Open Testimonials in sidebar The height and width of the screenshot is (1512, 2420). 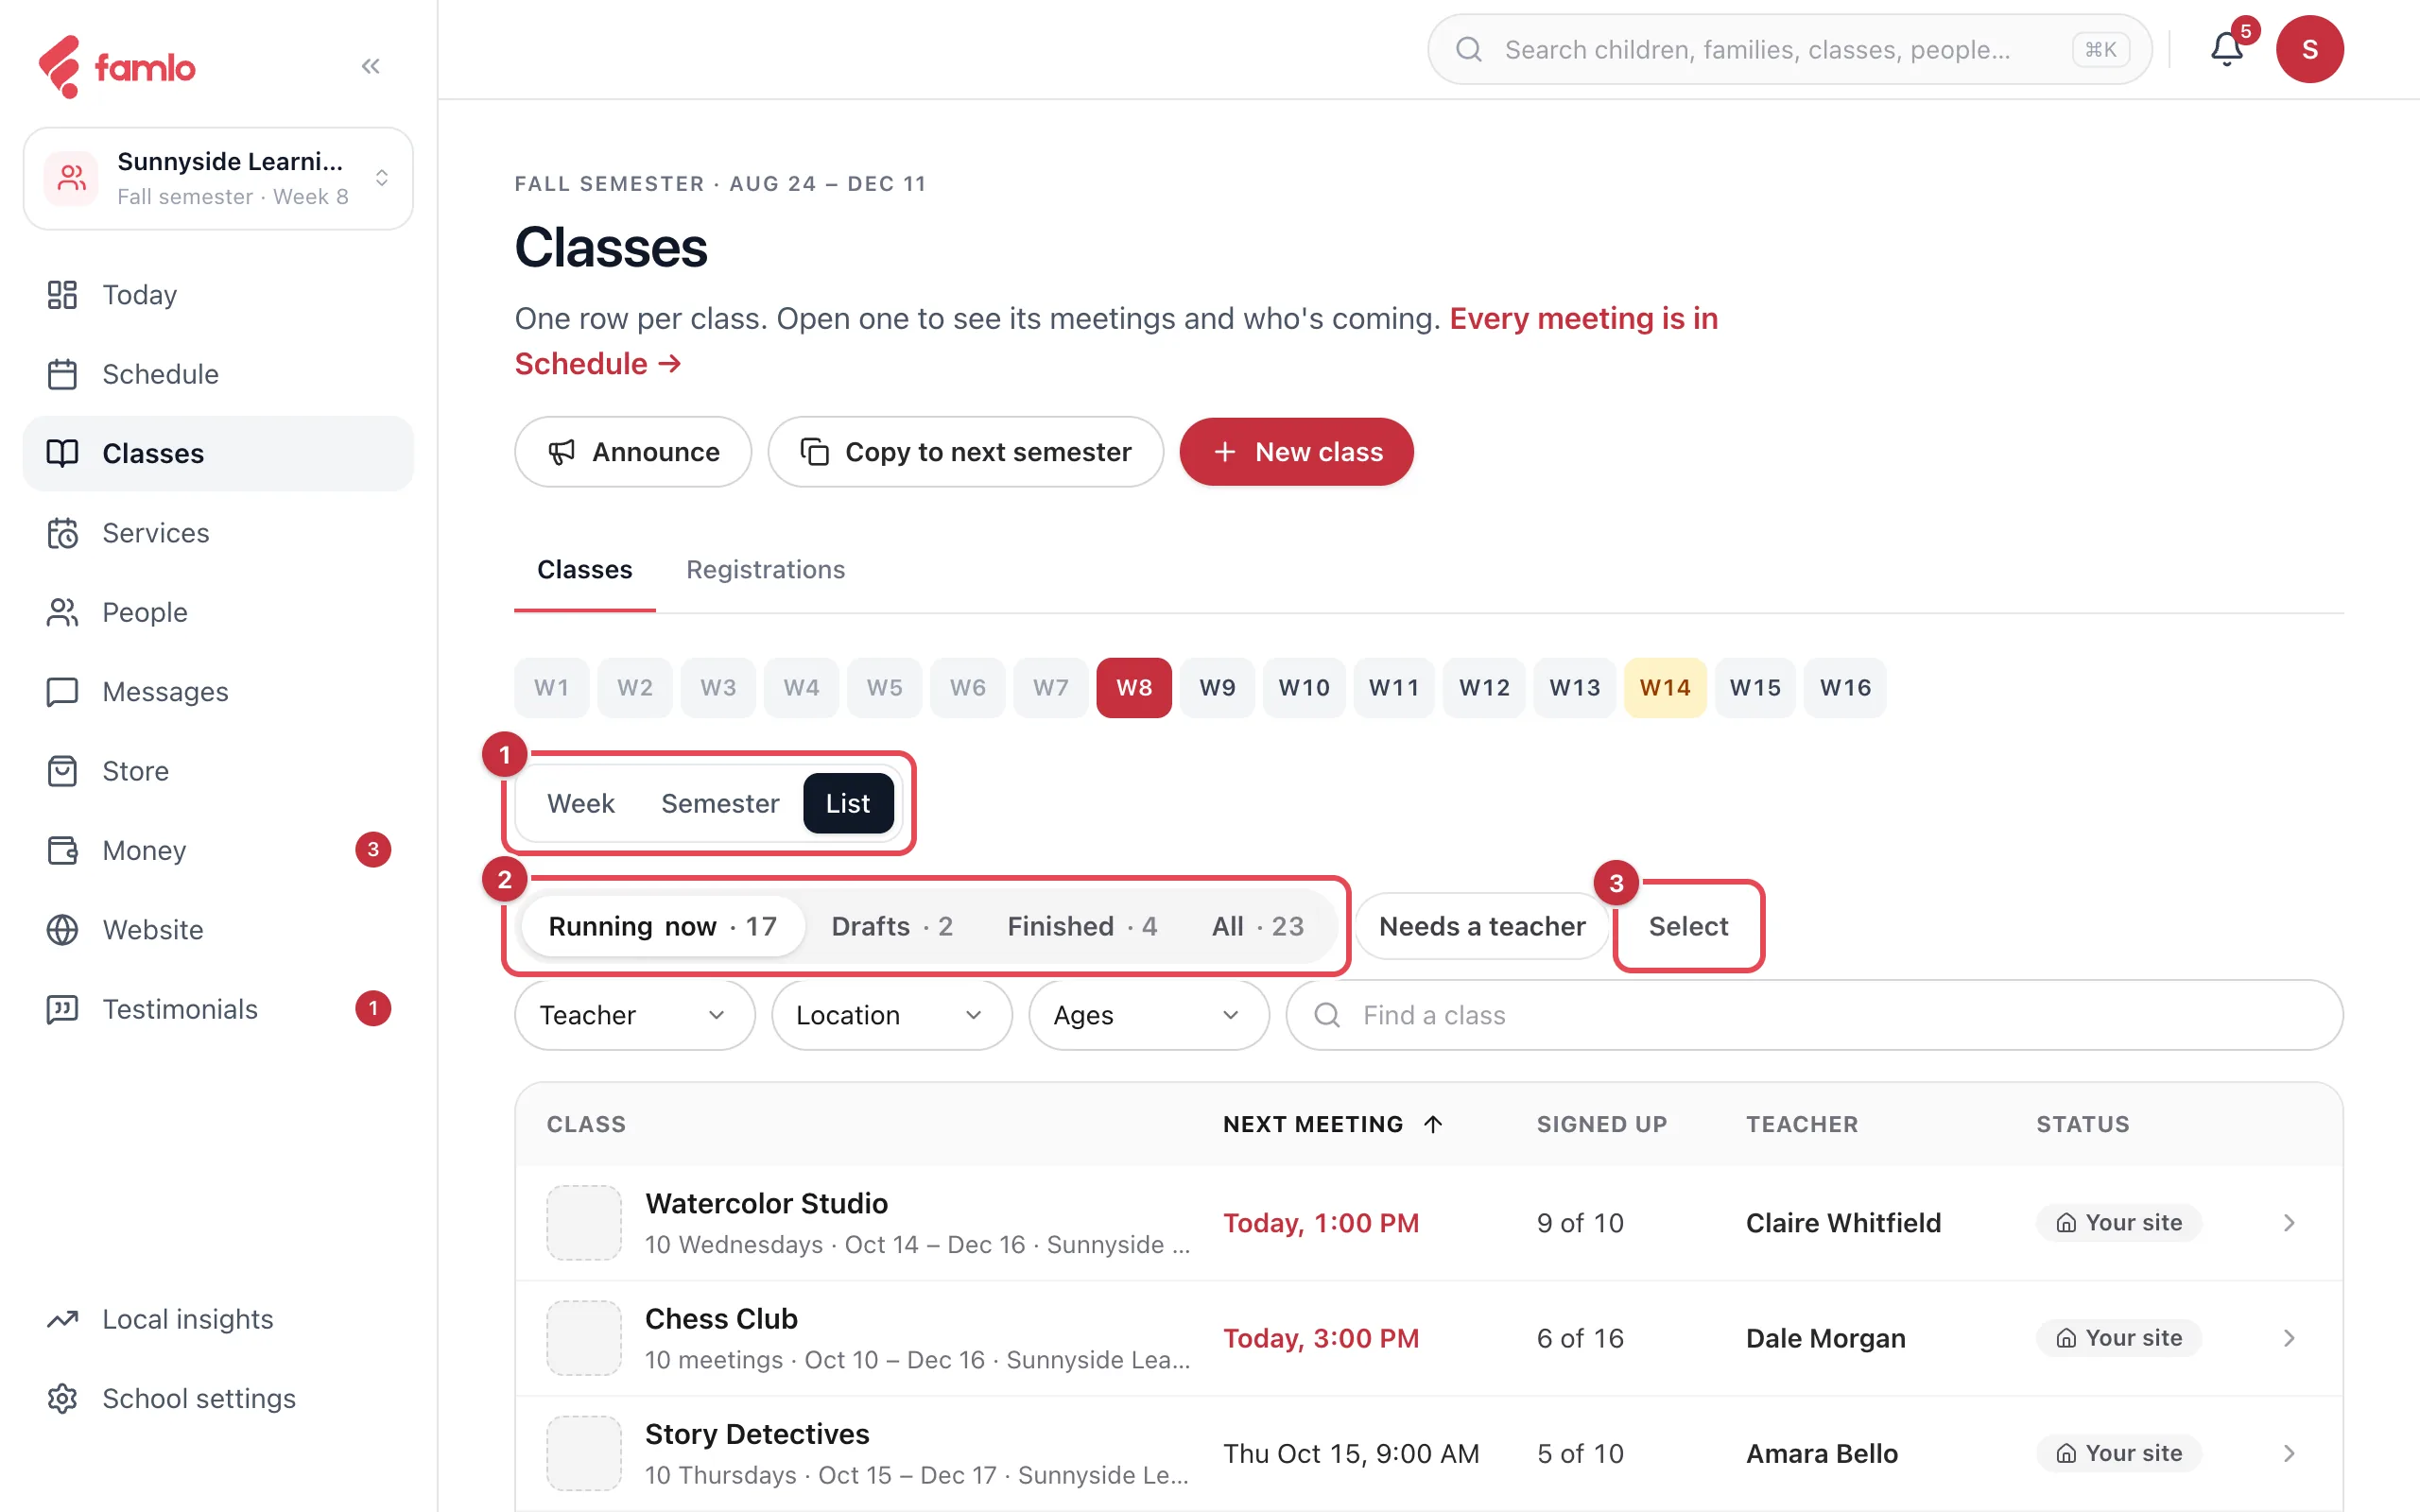pyautogui.click(x=218, y=1009)
